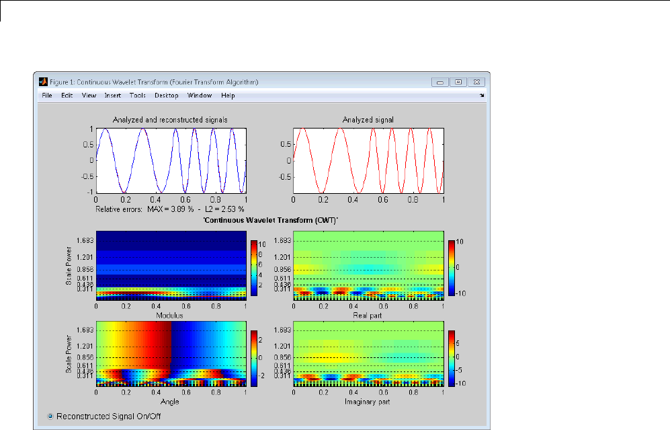Open the Tools menu
Image resolution: width=670 pixels, height=430 pixels.
pyautogui.click(x=137, y=96)
